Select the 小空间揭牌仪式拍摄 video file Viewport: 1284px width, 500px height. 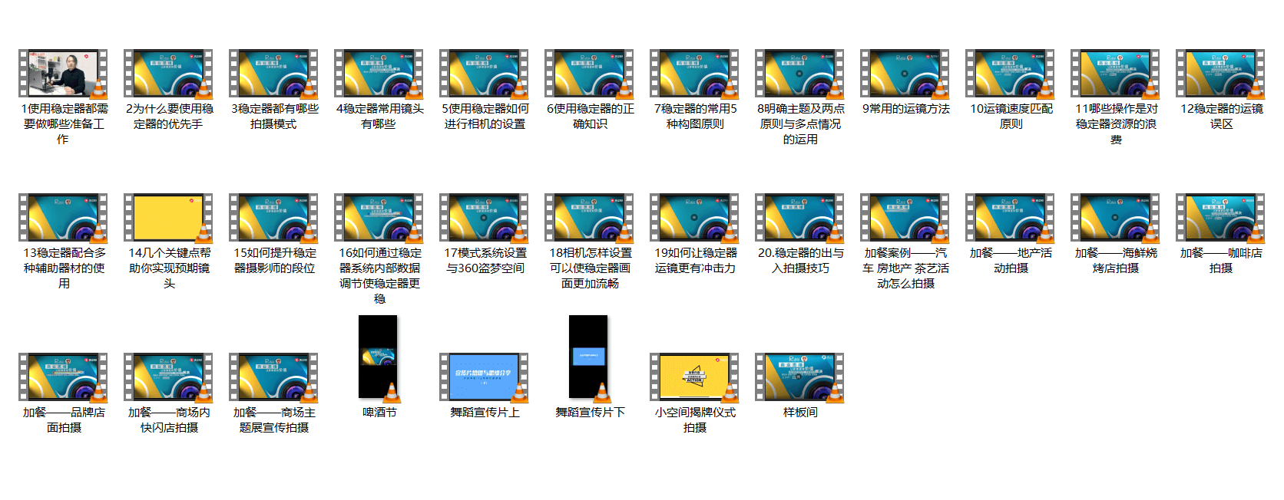[694, 377]
